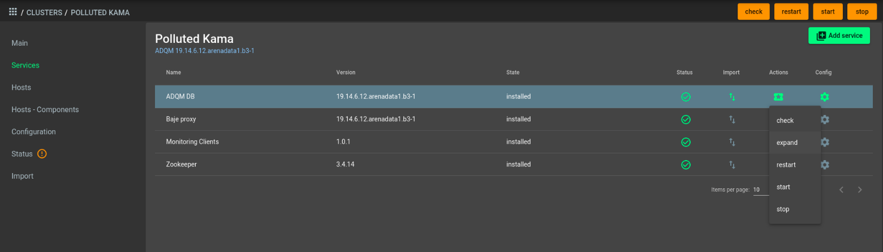
Task: Click Monitoring Clients import arrows icon
Action: tap(732, 142)
